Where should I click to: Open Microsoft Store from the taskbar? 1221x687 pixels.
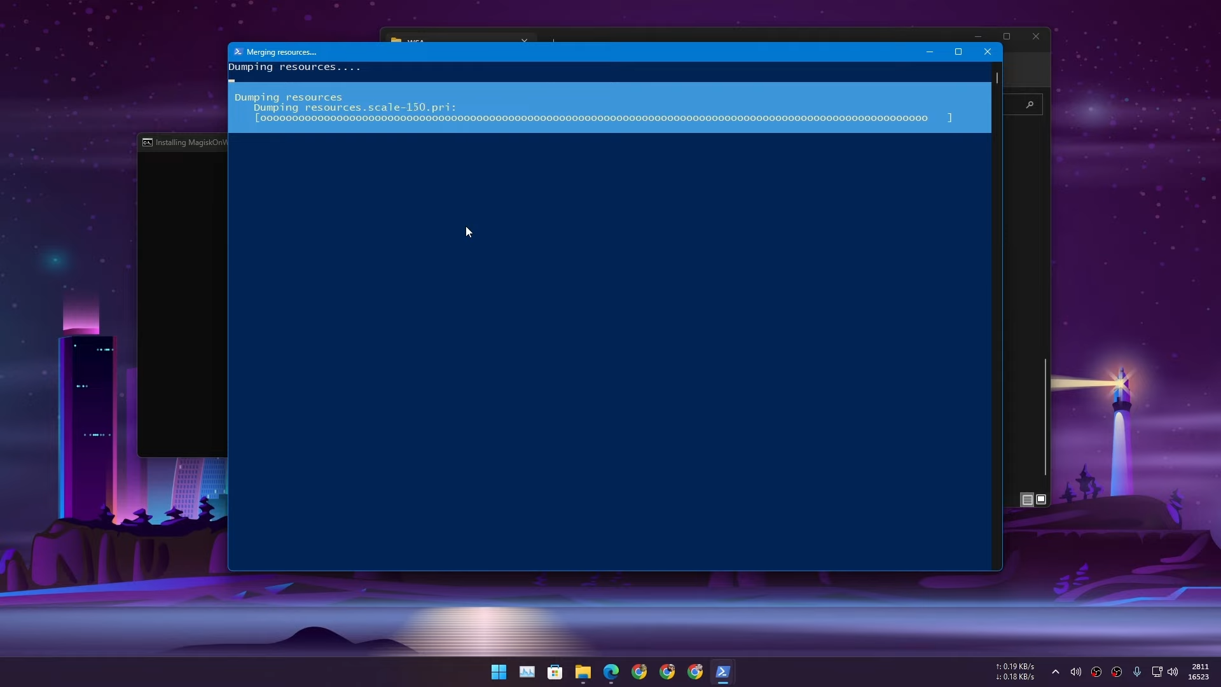point(555,672)
